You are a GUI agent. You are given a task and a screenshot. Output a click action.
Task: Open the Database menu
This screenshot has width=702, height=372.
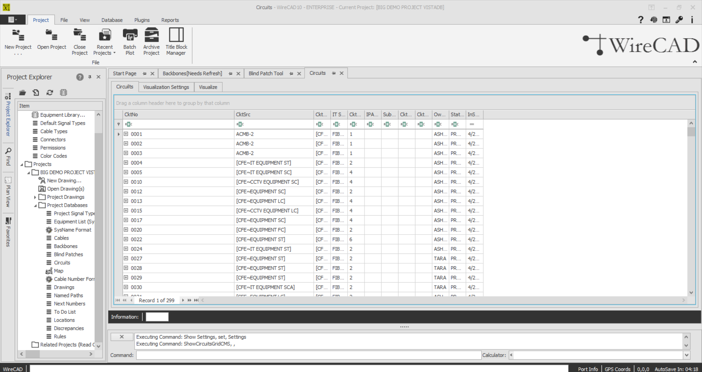[x=112, y=20]
